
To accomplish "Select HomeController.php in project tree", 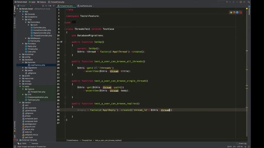I will pyautogui.click(x=42, y=30).
